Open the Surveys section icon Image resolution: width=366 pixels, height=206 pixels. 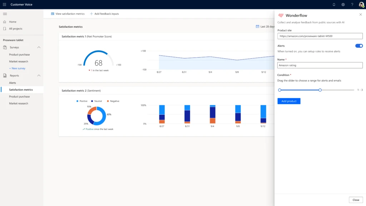(4, 47)
